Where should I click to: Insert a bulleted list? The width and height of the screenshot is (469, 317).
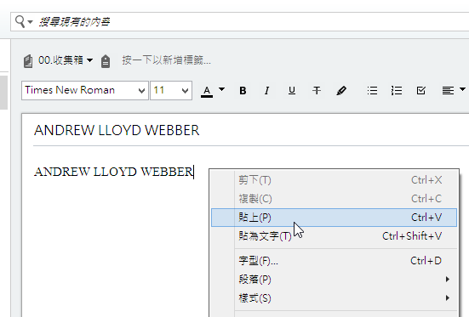click(x=372, y=91)
